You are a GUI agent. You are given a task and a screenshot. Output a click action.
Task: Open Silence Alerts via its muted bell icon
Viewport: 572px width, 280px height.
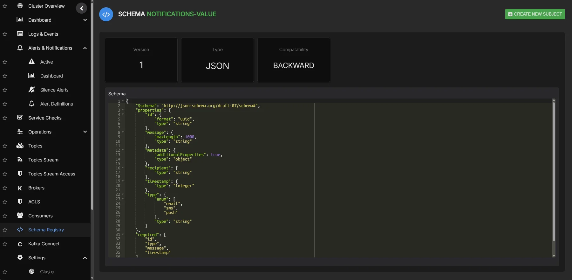click(x=31, y=90)
